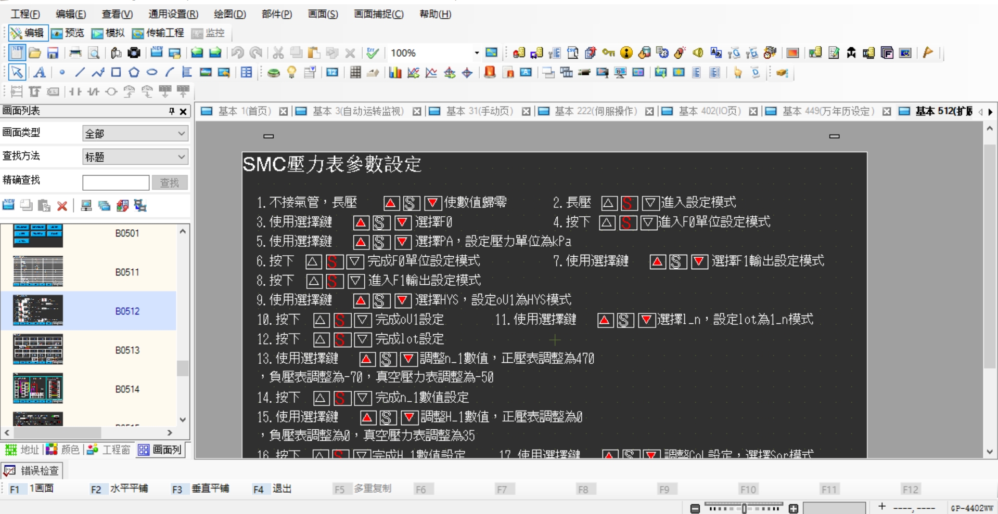The height and width of the screenshot is (514, 998).
Task: Place a lamp part with the bulb icon
Action: (291, 72)
